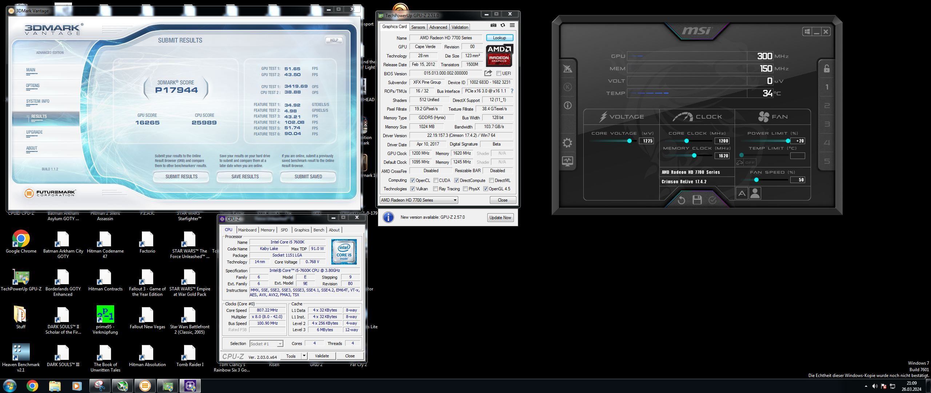Take a GPU-Z screenshot via the camera icon
The width and height of the screenshot is (931, 393).
pos(493,25)
